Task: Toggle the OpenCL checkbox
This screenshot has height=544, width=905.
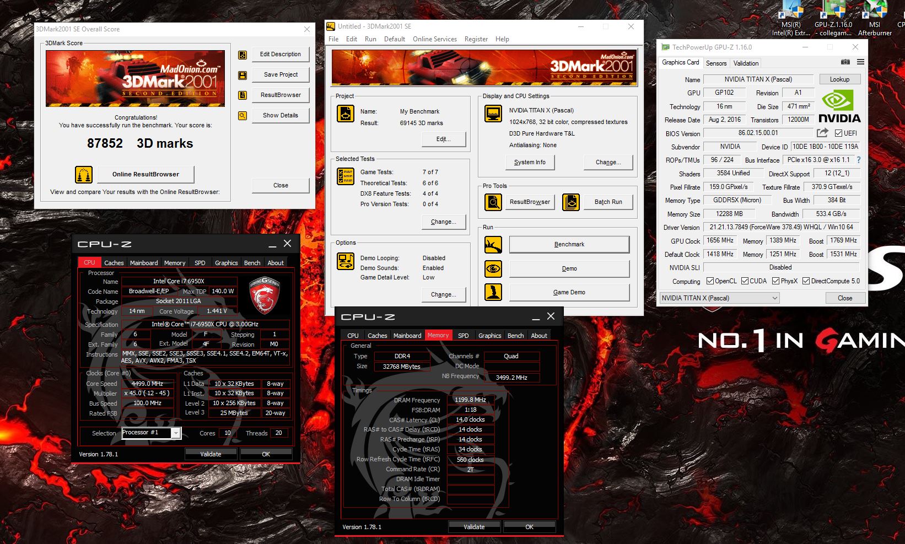Action: tap(710, 281)
